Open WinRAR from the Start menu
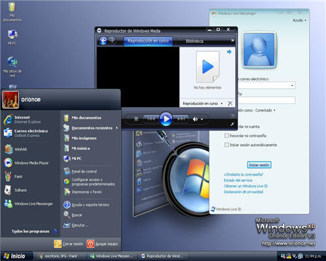 click(15, 149)
